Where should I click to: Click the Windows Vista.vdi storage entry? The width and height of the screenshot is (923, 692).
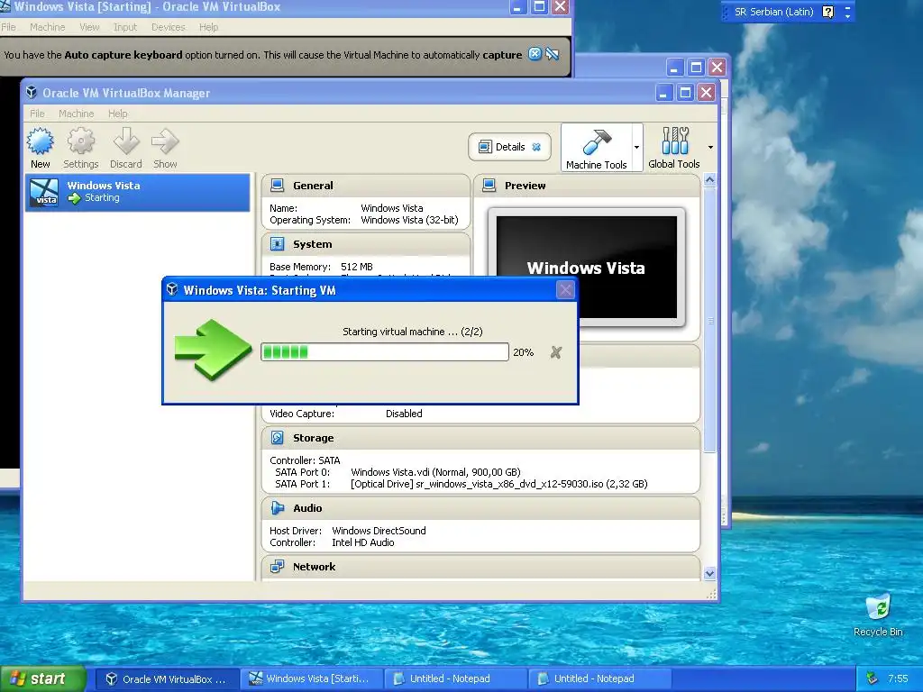click(x=435, y=472)
